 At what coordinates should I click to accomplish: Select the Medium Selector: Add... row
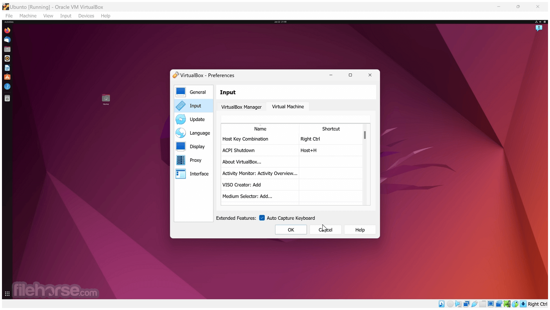coord(291,196)
